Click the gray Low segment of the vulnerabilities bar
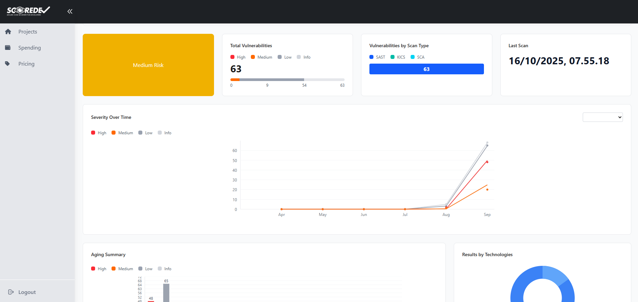638x302 pixels. (x=272, y=80)
